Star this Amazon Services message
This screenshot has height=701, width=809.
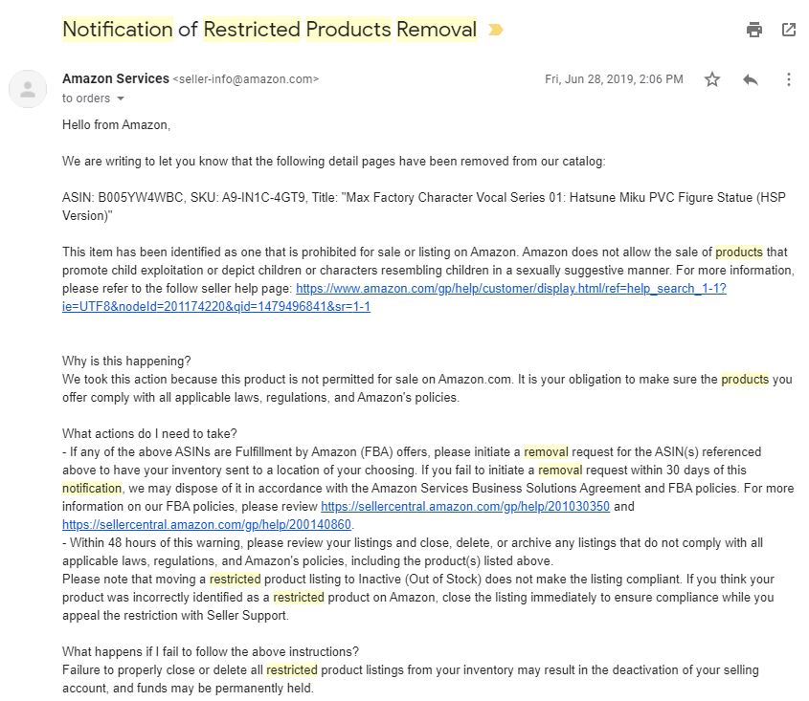(x=712, y=79)
